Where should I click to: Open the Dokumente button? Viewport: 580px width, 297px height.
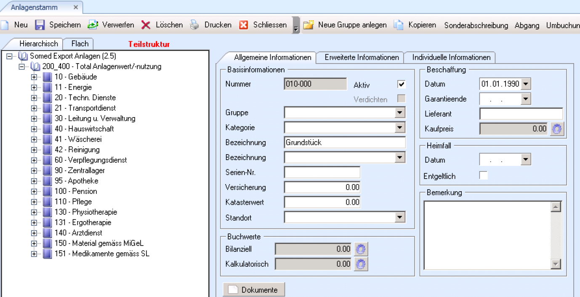[253, 290]
